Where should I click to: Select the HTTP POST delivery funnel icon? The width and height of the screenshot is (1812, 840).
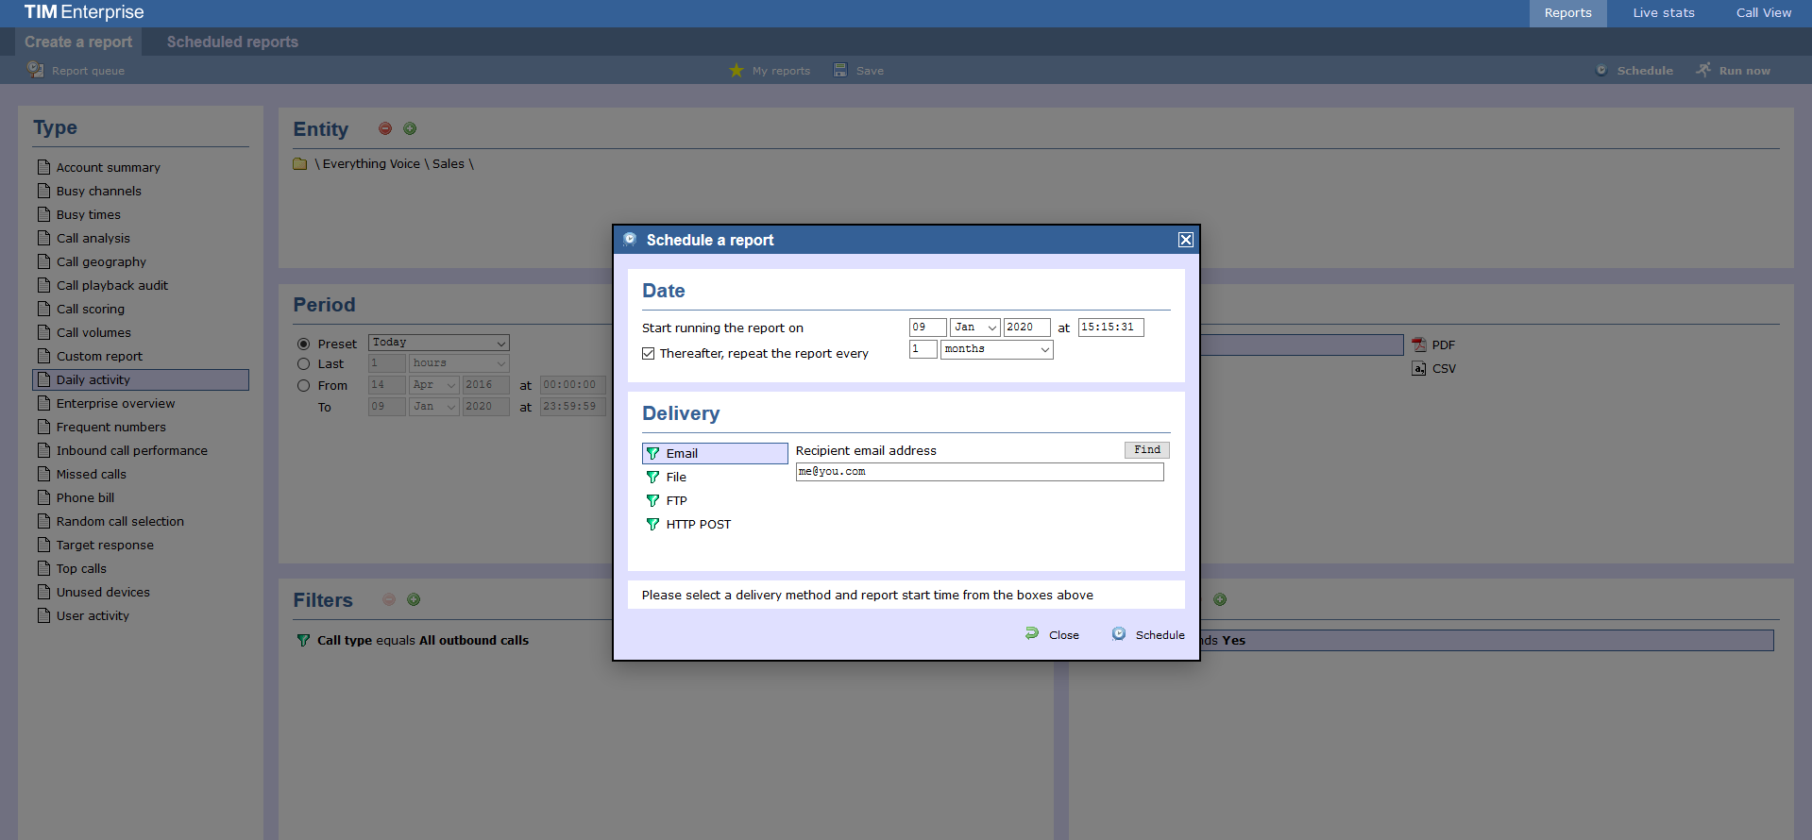652,524
